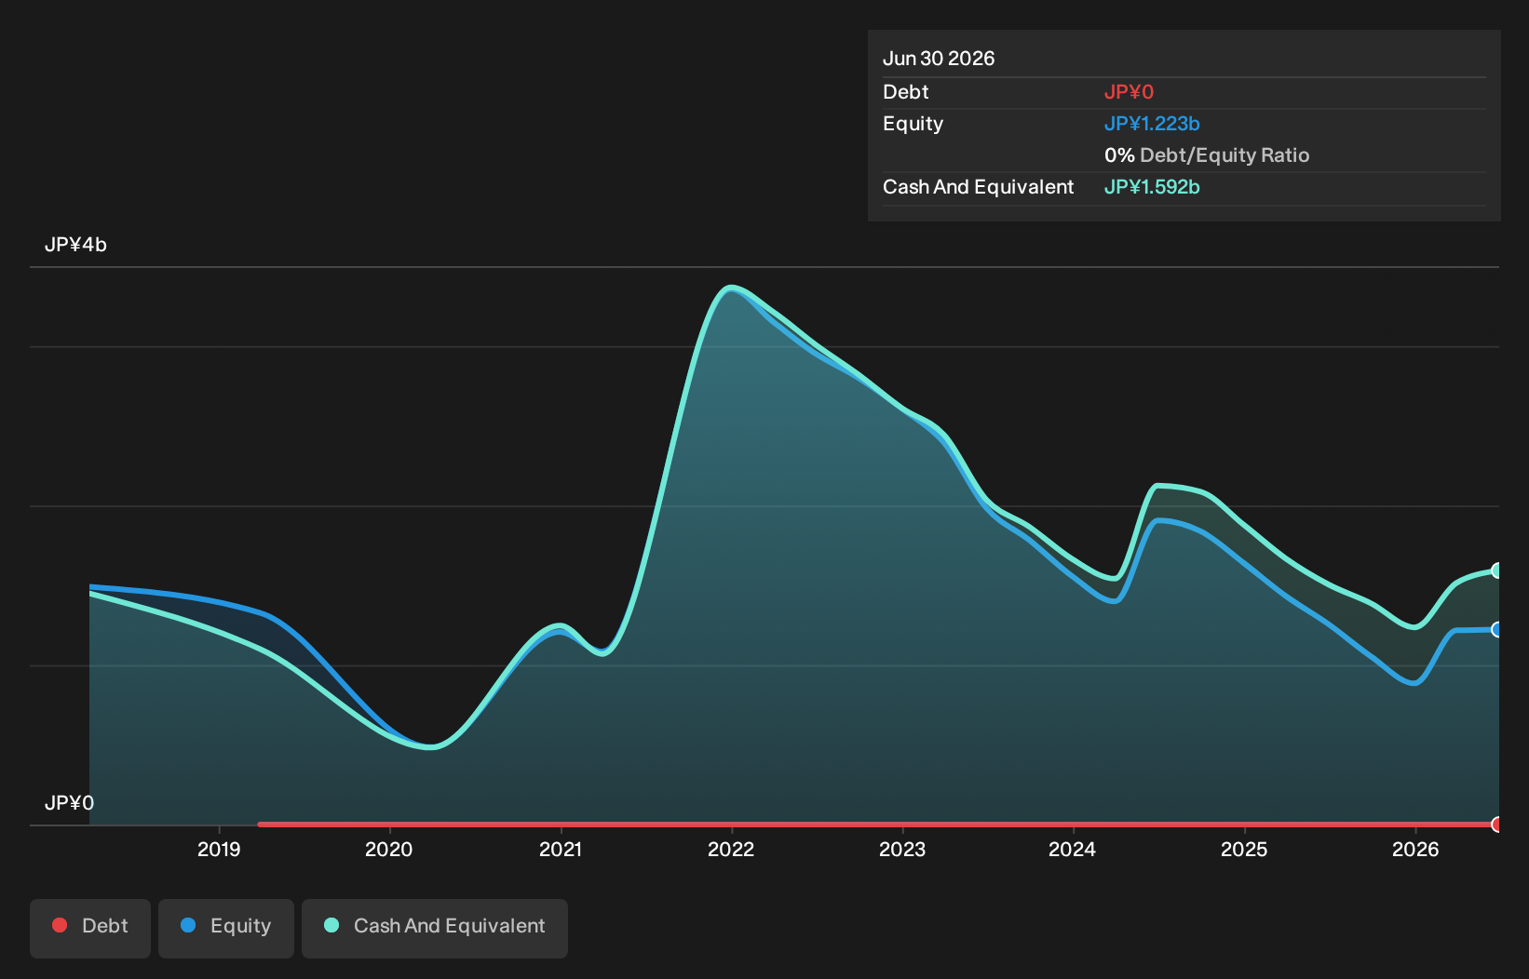Click the Cash And Equivalent tooltip label
The image size is (1529, 979).
(978, 187)
